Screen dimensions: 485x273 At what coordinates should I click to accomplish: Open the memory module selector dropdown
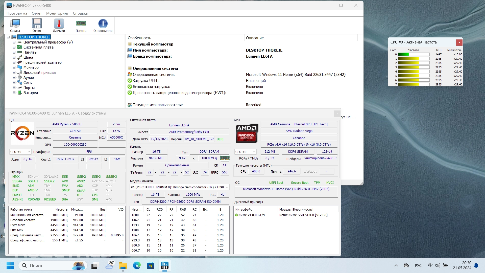tap(179, 187)
